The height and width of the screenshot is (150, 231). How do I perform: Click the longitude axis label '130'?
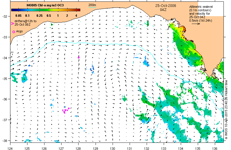coord(113,148)
